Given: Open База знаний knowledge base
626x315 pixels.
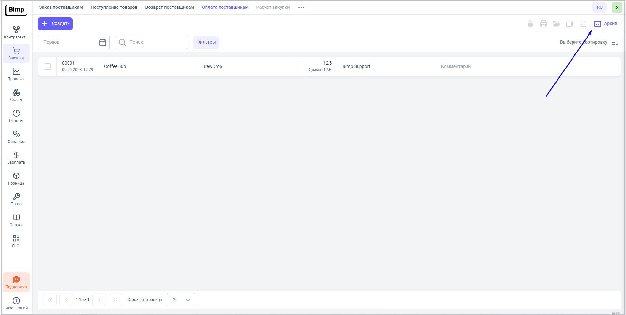Looking at the screenshot, I should [x=16, y=303].
